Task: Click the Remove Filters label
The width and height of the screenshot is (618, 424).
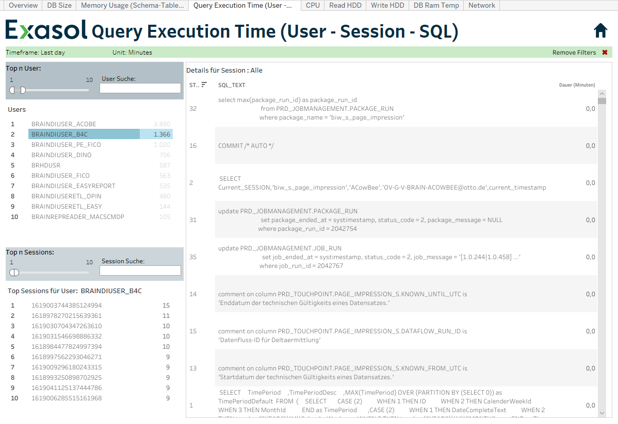Action: tap(574, 53)
